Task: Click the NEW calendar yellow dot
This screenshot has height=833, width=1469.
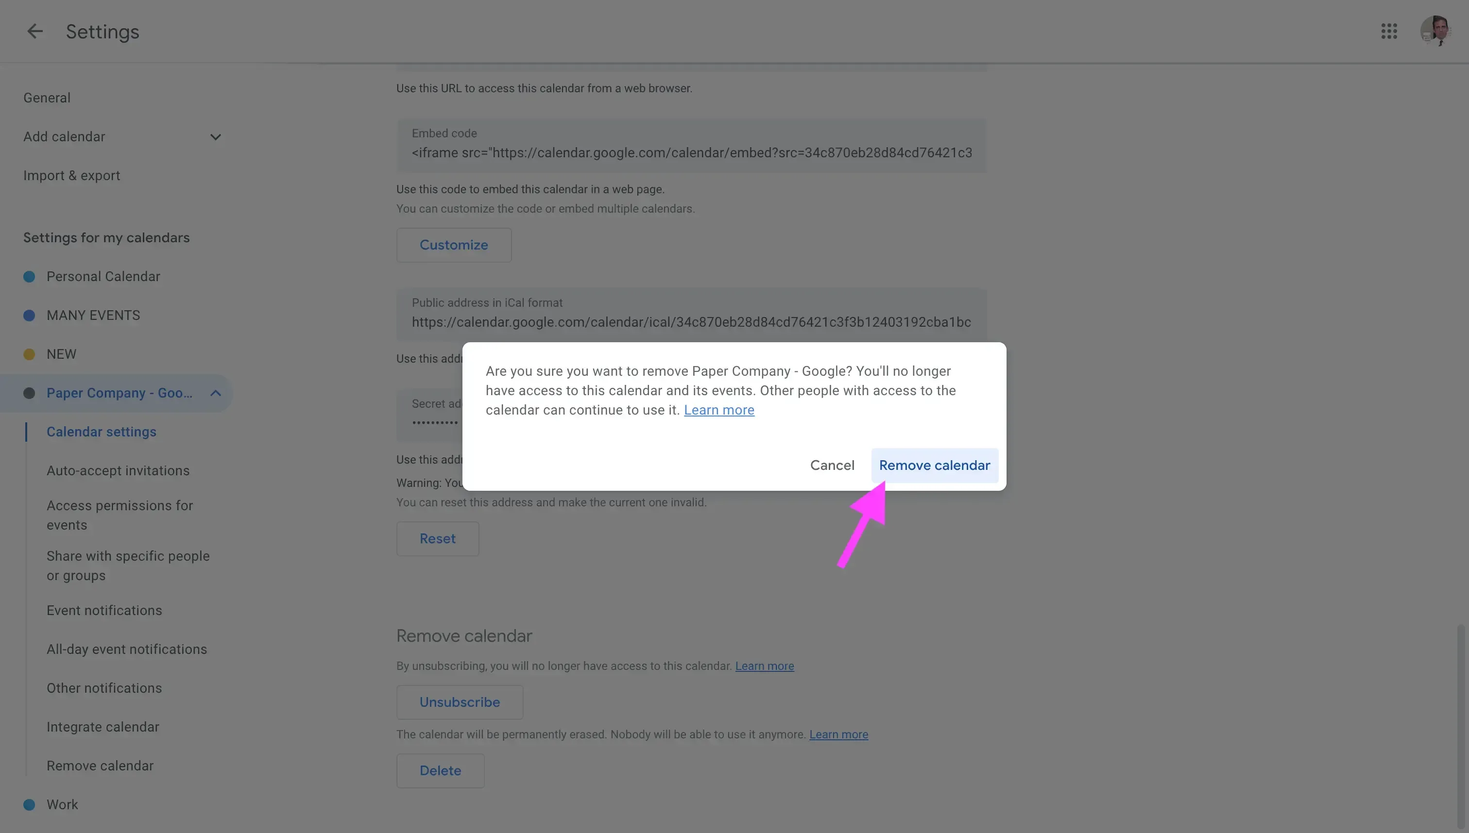Action: [x=29, y=354]
